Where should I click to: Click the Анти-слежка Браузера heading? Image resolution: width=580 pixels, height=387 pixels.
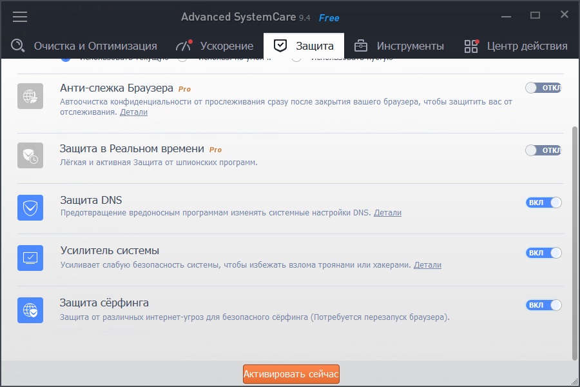coord(117,88)
